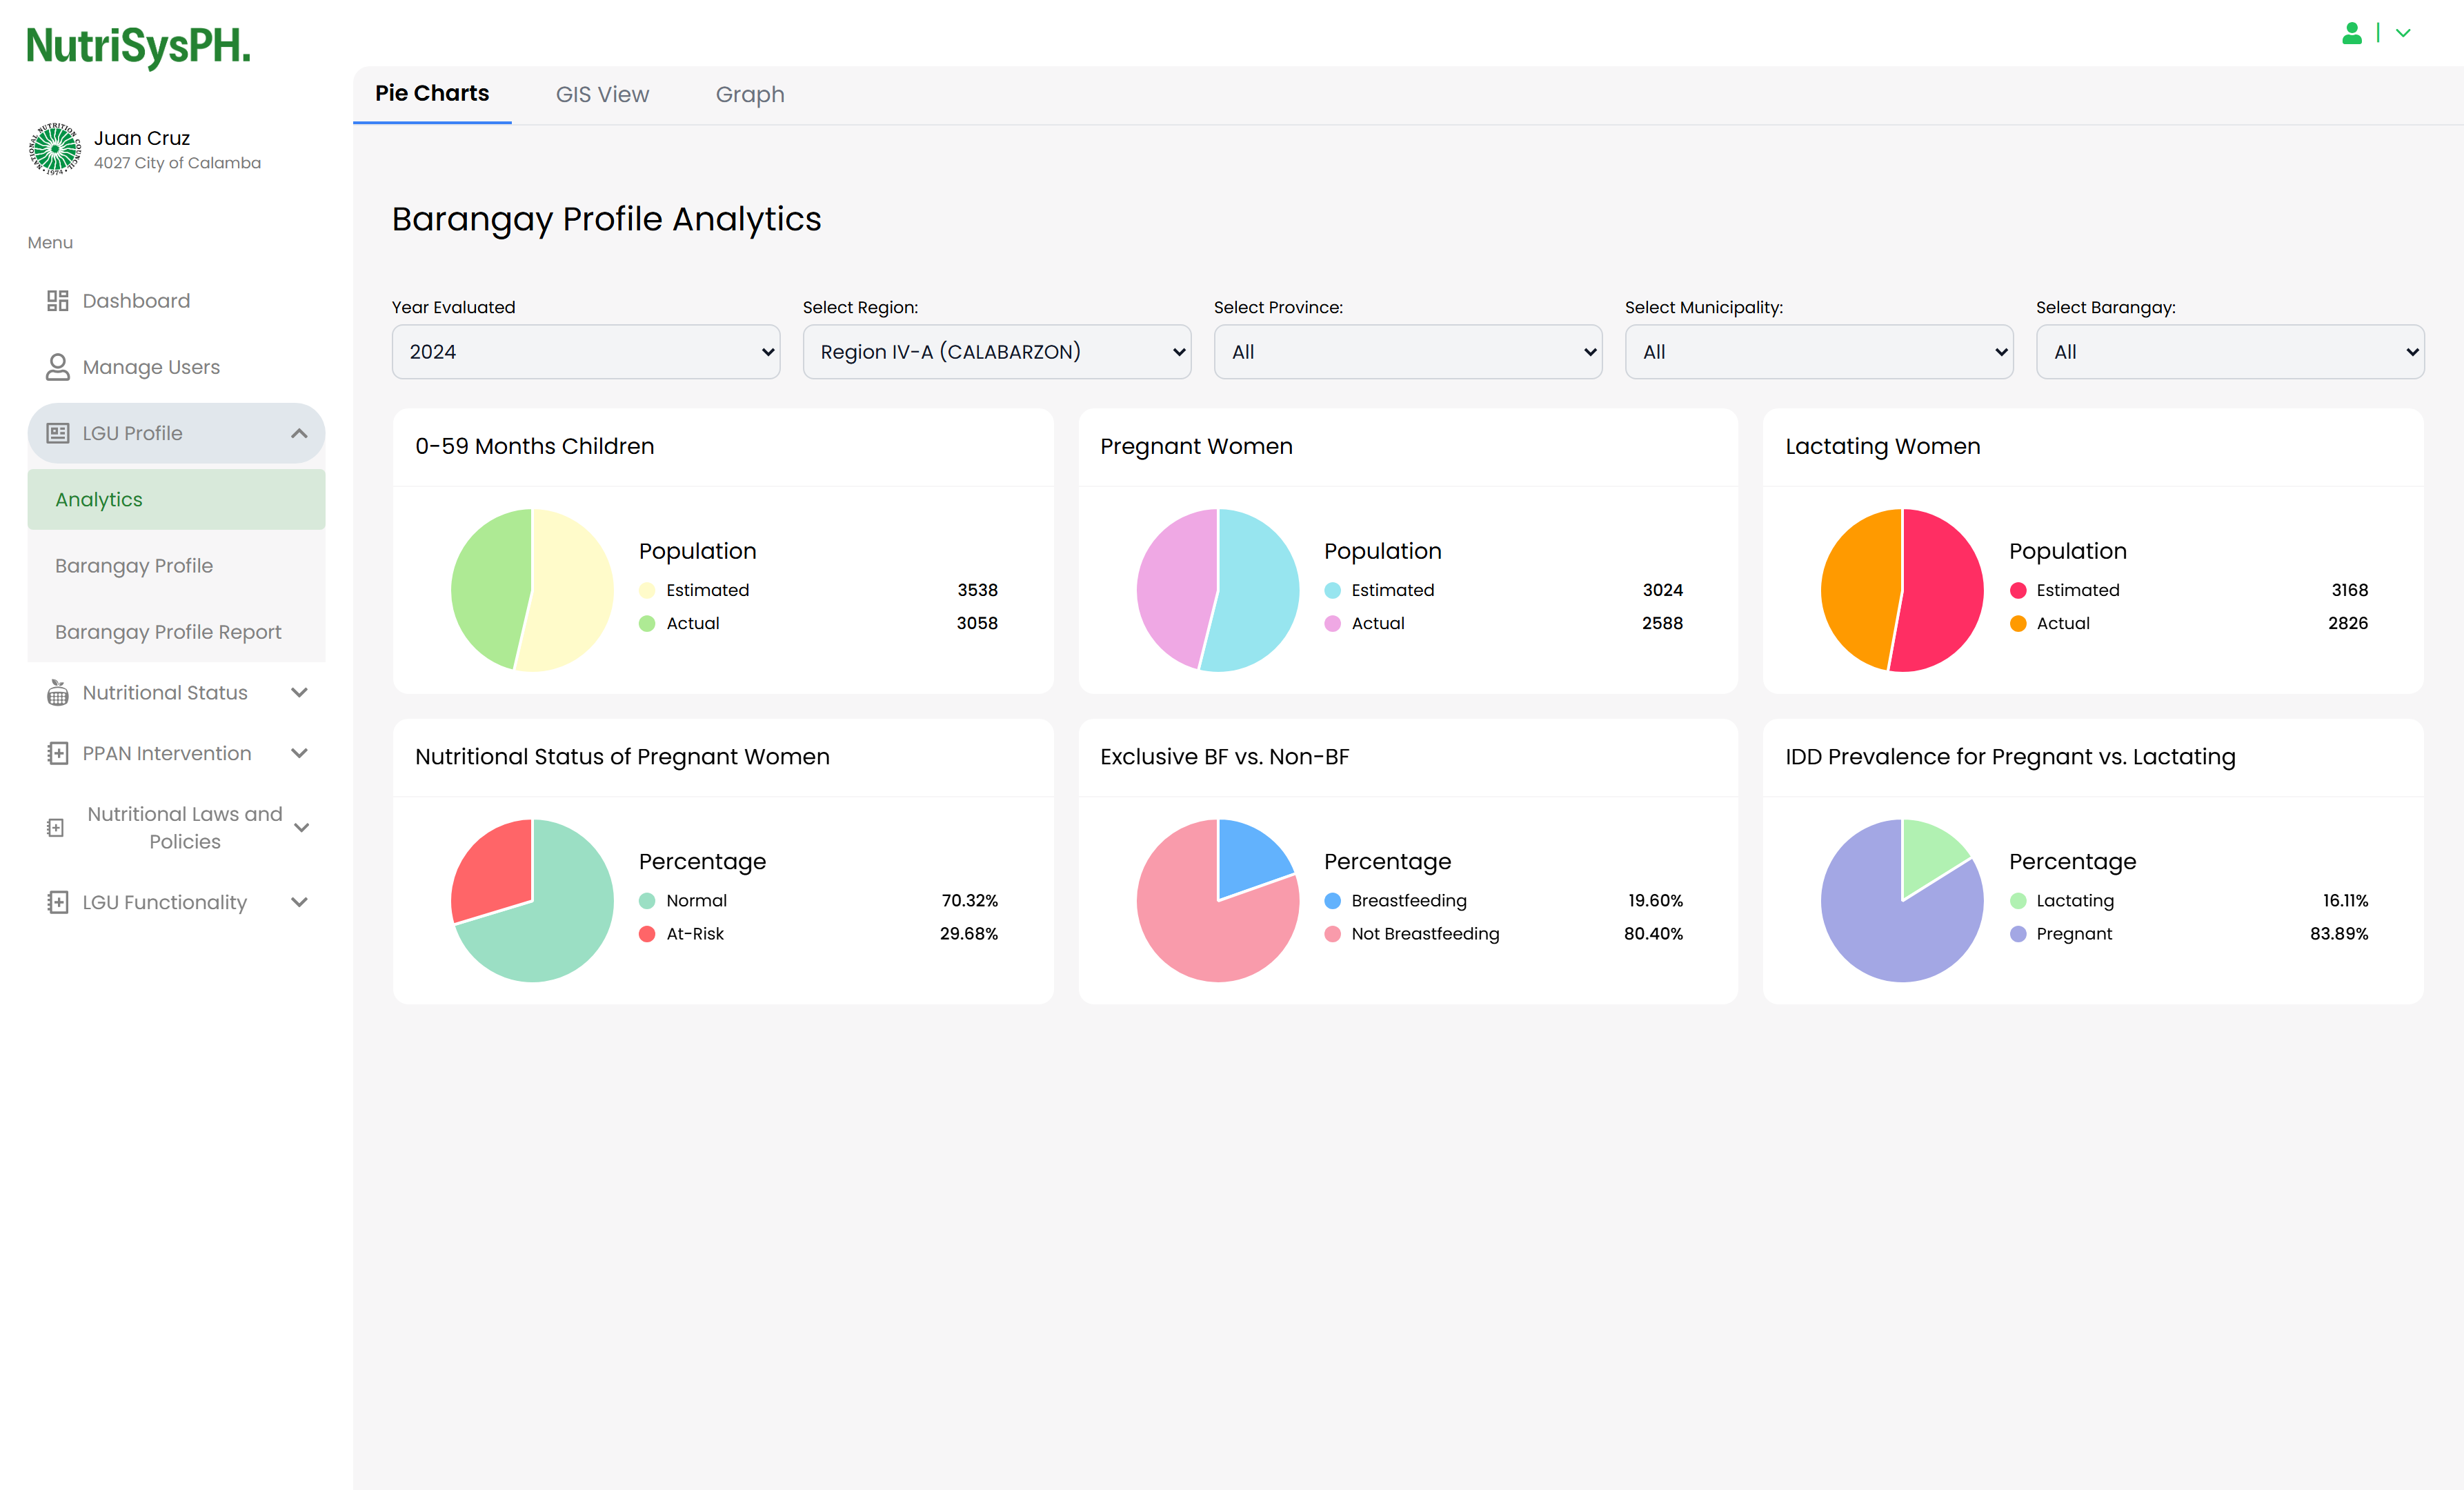Click the green user account icon

pos(2351,33)
